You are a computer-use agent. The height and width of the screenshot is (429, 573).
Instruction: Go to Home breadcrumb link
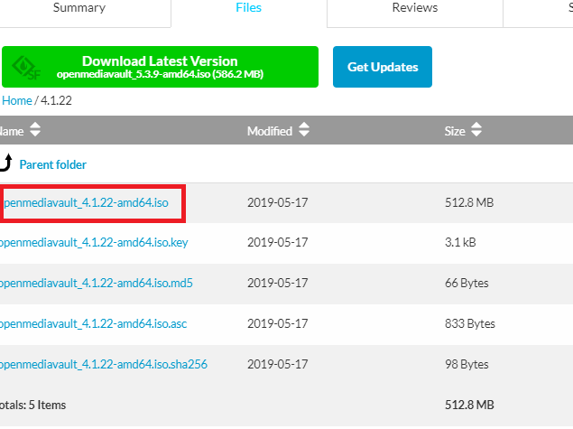coord(17,100)
